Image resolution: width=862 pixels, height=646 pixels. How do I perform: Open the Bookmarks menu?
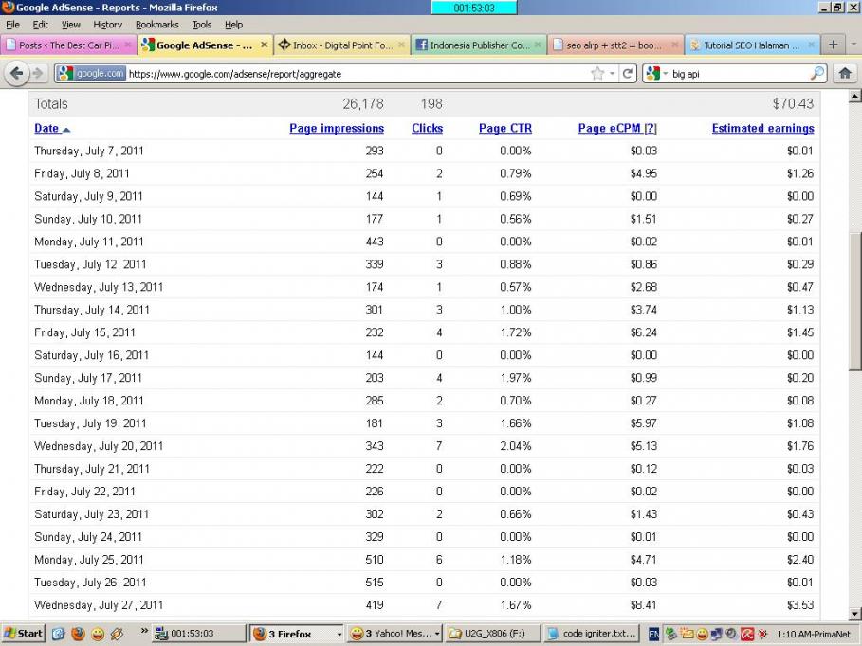click(x=156, y=25)
